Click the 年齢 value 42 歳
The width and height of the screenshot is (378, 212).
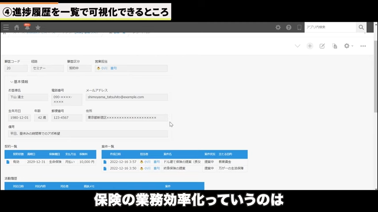41,117
